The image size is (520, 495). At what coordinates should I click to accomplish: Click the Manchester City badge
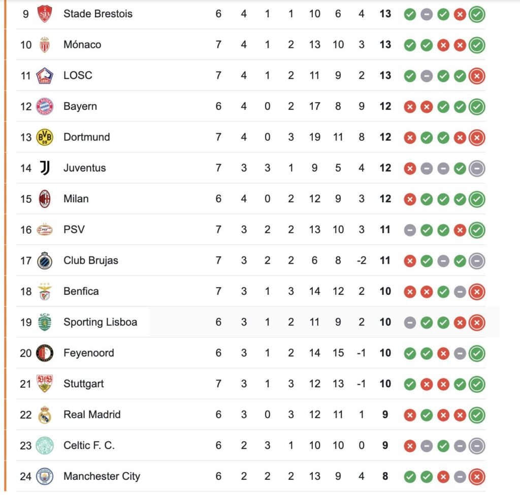(x=45, y=476)
